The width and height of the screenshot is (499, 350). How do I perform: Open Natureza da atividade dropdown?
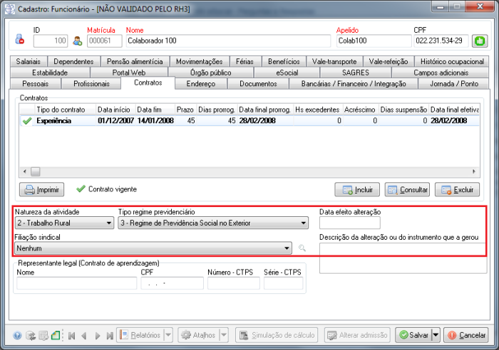pos(109,223)
